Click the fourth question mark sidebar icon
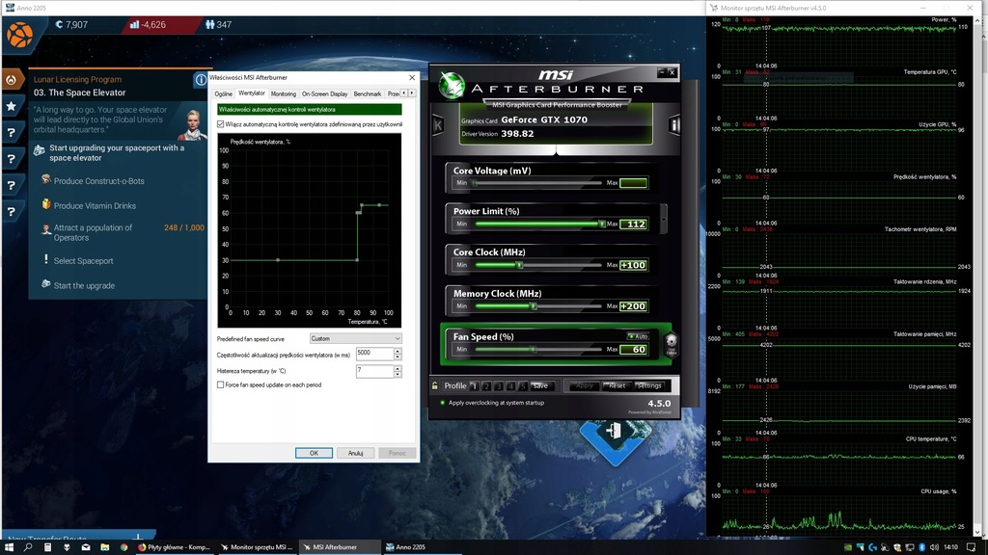 12,212
